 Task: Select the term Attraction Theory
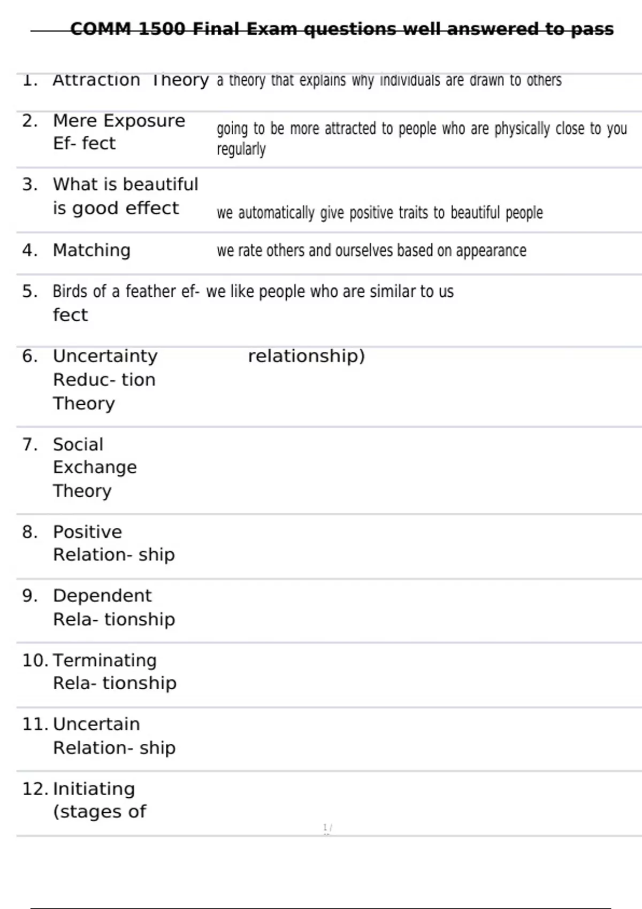pyautogui.click(x=131, y=80)
